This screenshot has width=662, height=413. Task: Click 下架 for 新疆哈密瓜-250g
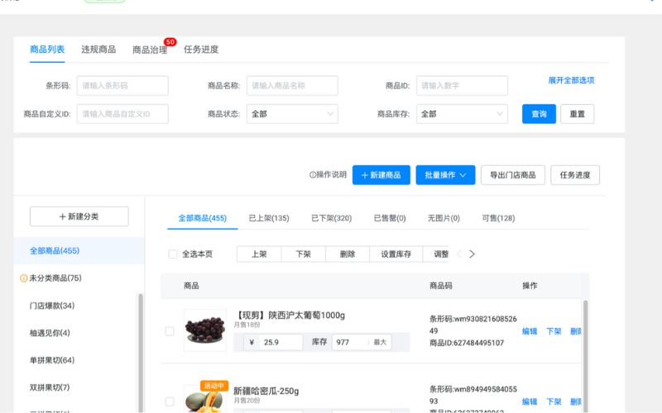[x=554, y=401]
